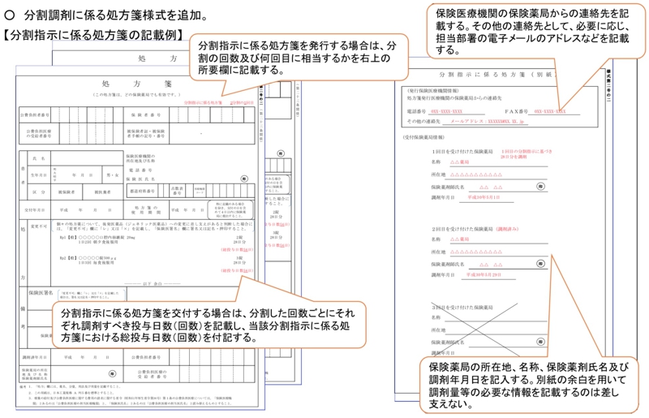
Task: Click the date 平成30年5月1日
Action: [x=484, y=197]
